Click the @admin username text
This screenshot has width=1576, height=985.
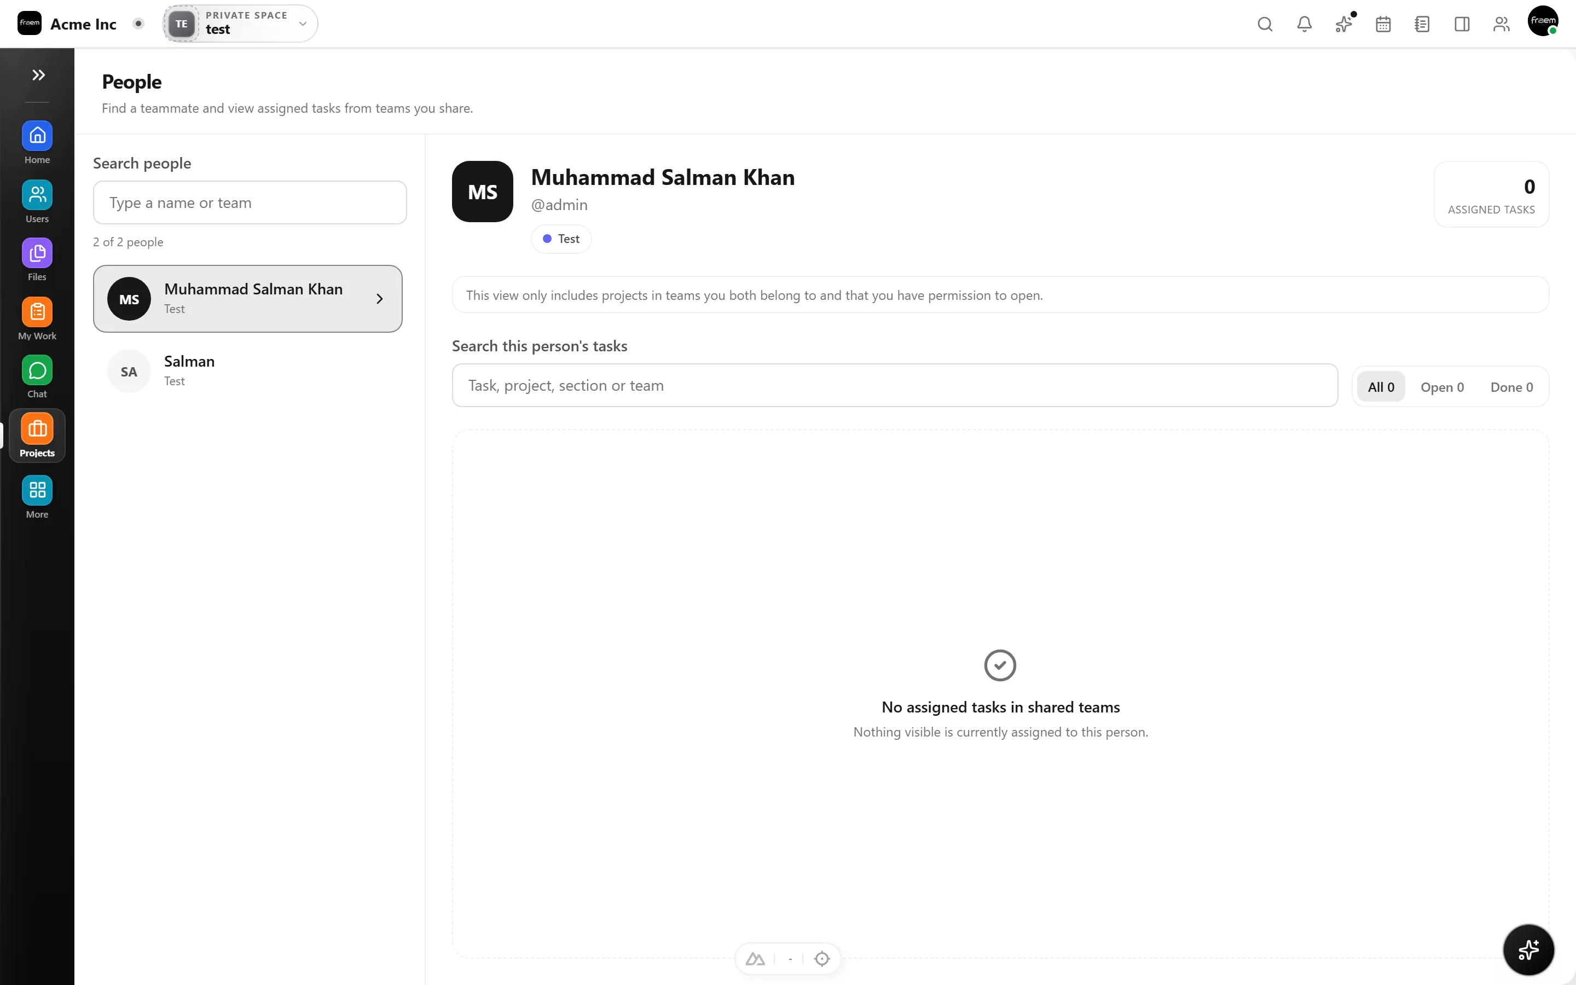[559, 205]
